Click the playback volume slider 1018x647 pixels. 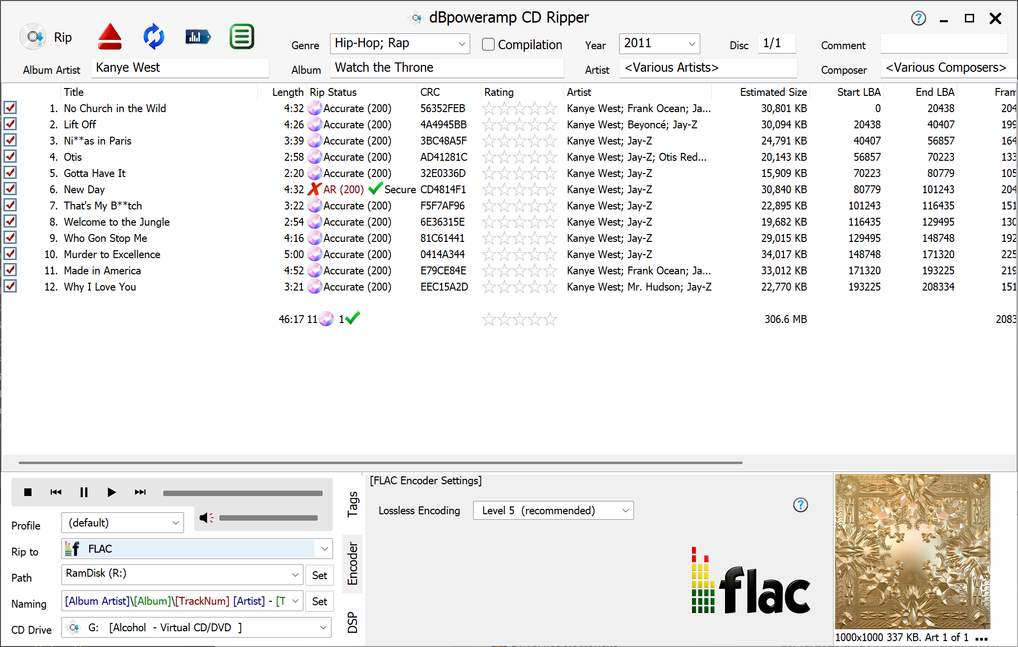pyautogui.click(x=268, y=518)
